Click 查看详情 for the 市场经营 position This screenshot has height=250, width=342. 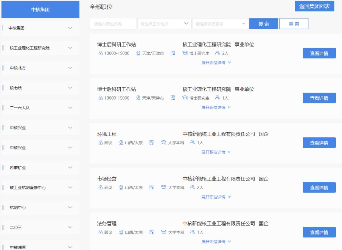(x=319, y=187)
